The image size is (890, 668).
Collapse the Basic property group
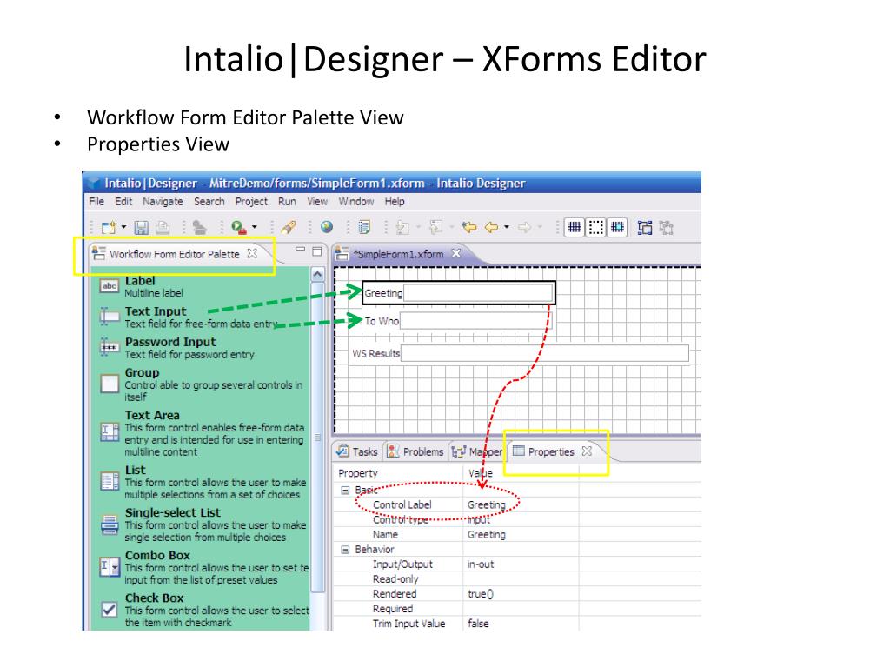click(345, 490)
